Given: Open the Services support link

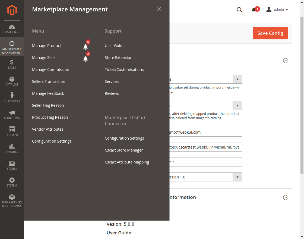Looking at the screenshot, I should [112, 81].
